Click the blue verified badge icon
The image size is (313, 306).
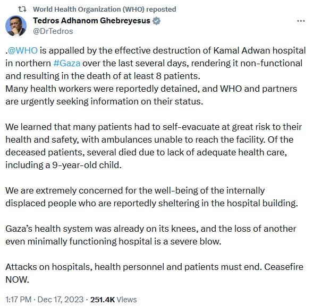tap(156, 21)
